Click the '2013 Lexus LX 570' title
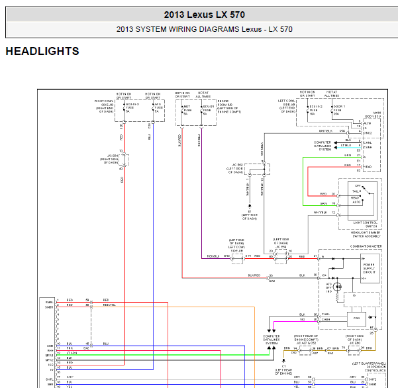Screen dimensions: 398x388 205,15
